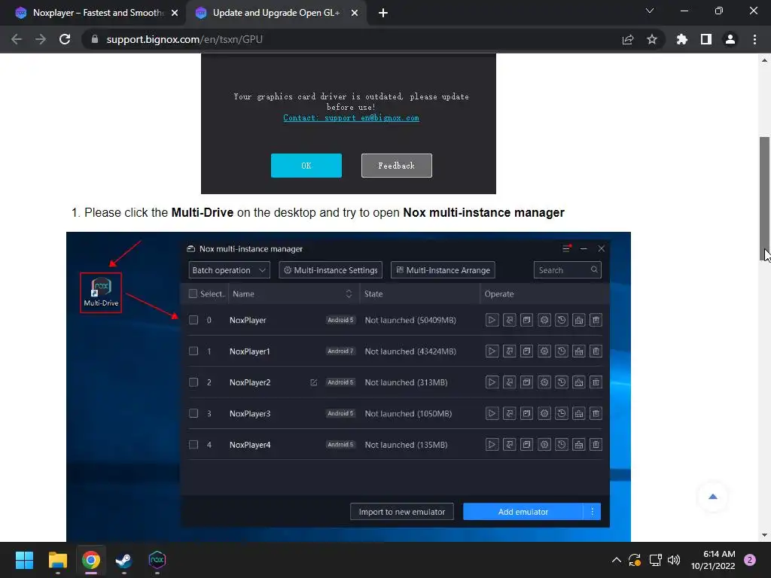Click the cleanup brush icon for NoxPlayer row
Viewport: 771px width, 578px height.
[579, 320]
